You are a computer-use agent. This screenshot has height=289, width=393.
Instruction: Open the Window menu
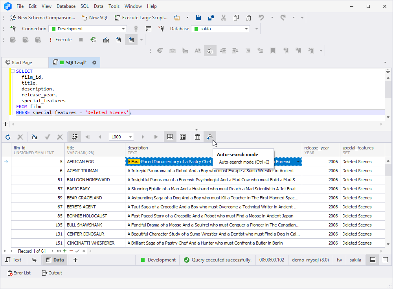(x=133, y=6)
